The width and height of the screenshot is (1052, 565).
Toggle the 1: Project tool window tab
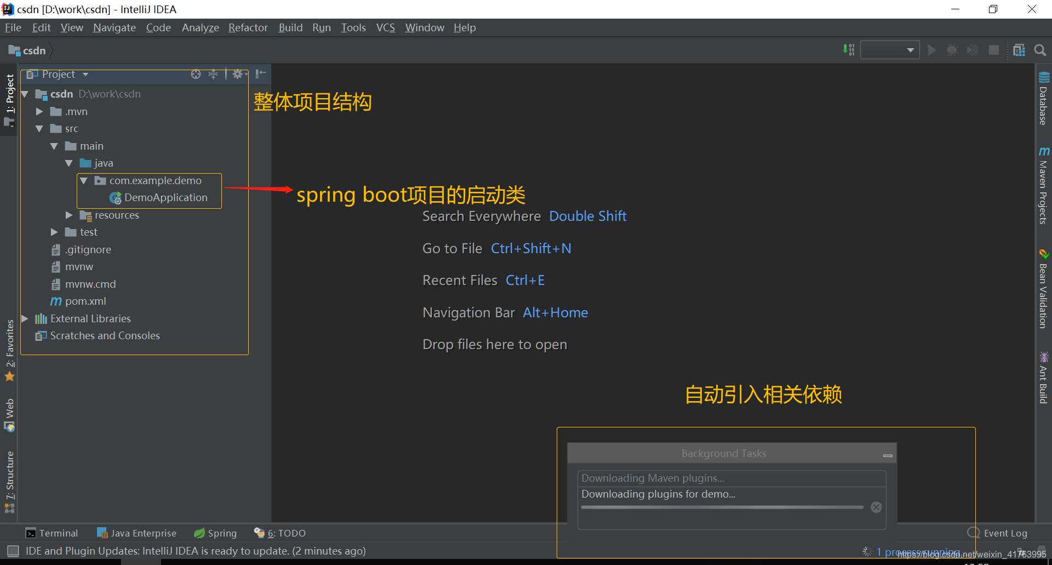point(9,100)
